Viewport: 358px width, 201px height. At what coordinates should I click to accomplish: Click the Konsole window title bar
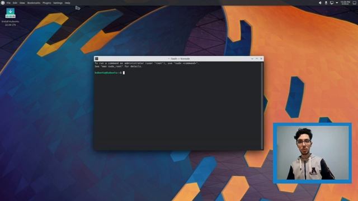(179, 59)
